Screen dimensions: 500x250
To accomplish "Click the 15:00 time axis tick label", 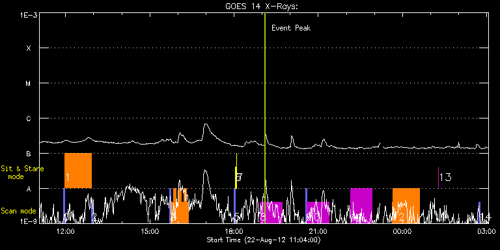I will pyautogui.click(x=150, y=231).
